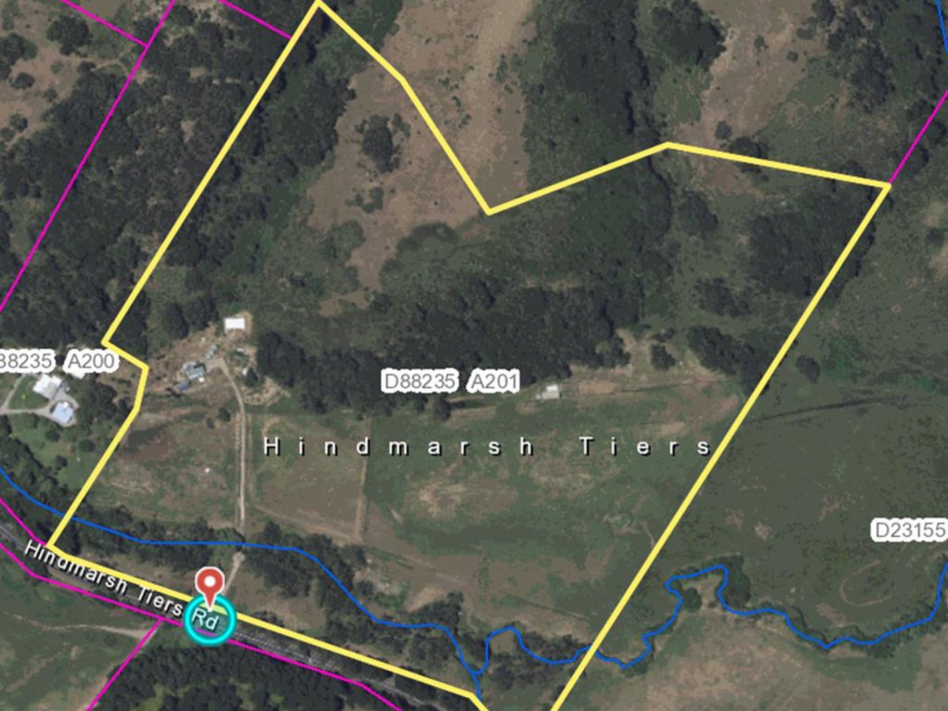Viewport: 948px width, 711px height.
Task: Click the small shed beside the A201 label
Action: point(549,393)
